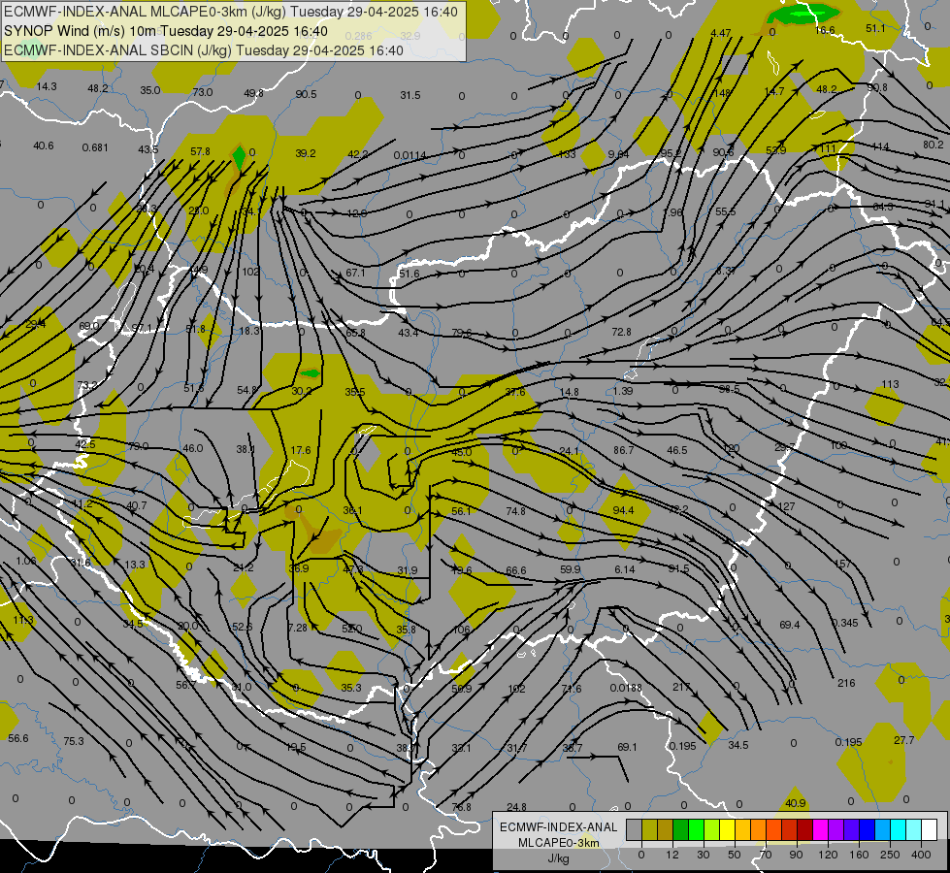
Task: Click the map value 69.4
Action: 790,625
